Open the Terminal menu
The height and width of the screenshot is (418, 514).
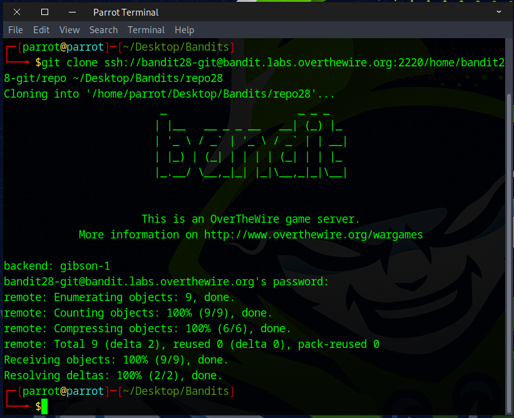pos(146,30)
